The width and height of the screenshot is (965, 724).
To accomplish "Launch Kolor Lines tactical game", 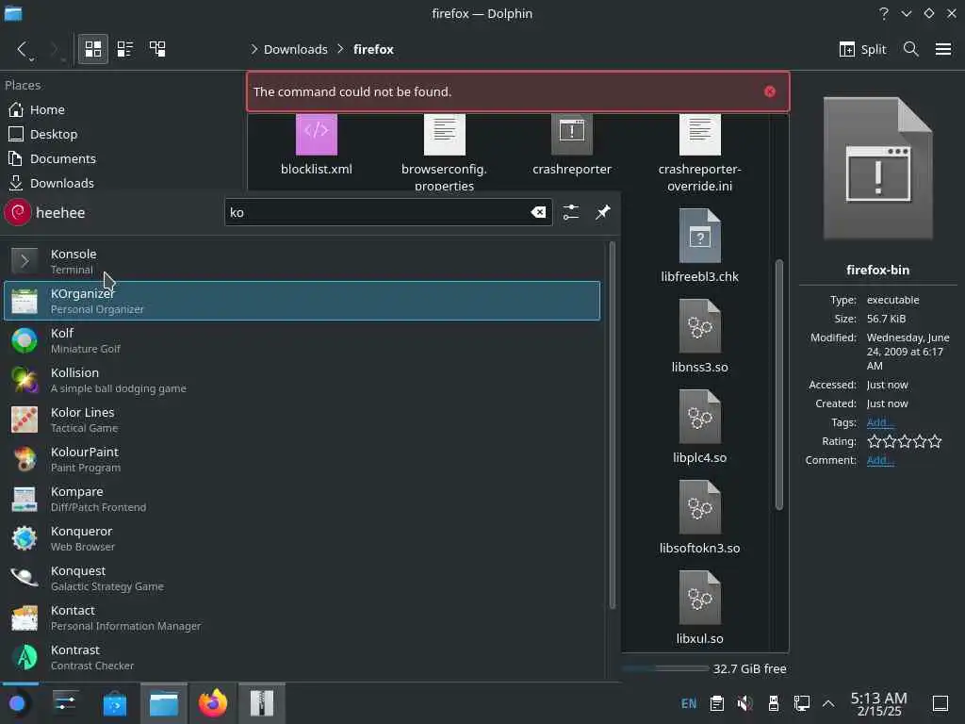I will pos(302,420).
